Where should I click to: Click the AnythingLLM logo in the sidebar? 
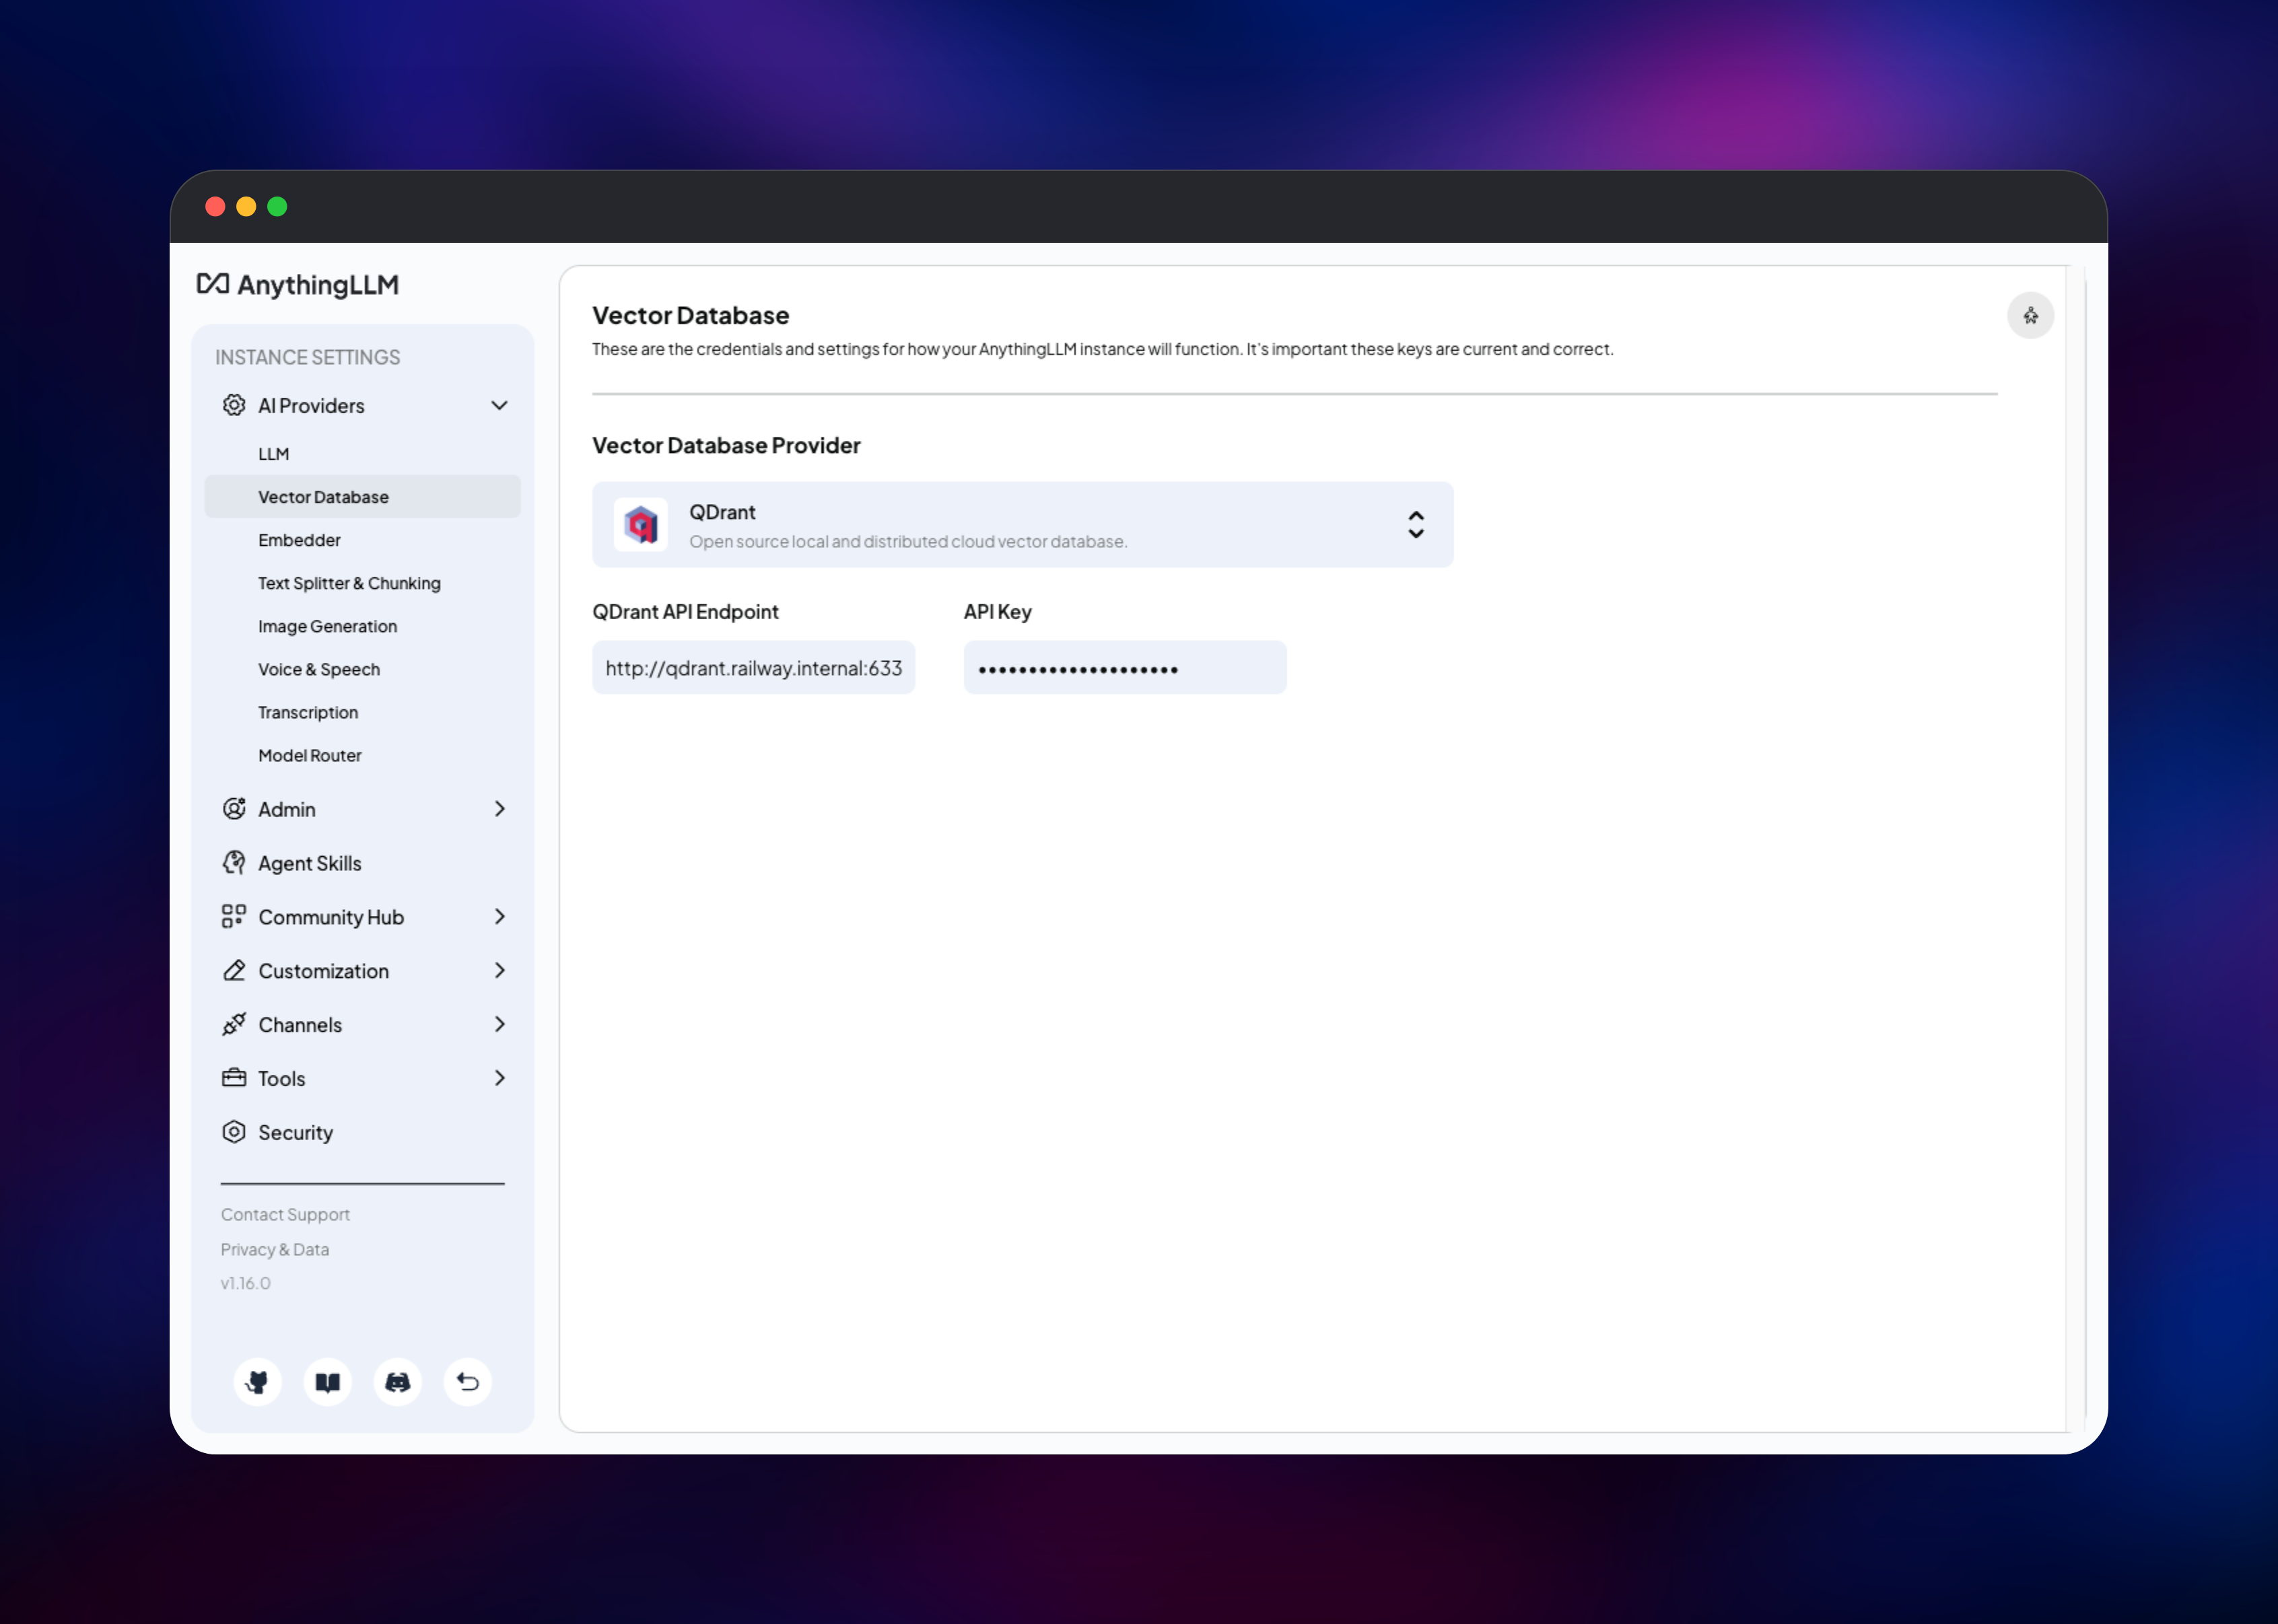pyautogui.click(x=297, y=285)
